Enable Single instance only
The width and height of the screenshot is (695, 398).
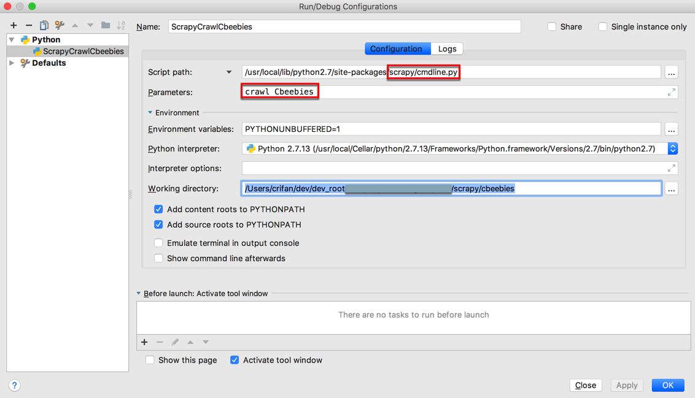pyautogui.click(x=603, y=26)
